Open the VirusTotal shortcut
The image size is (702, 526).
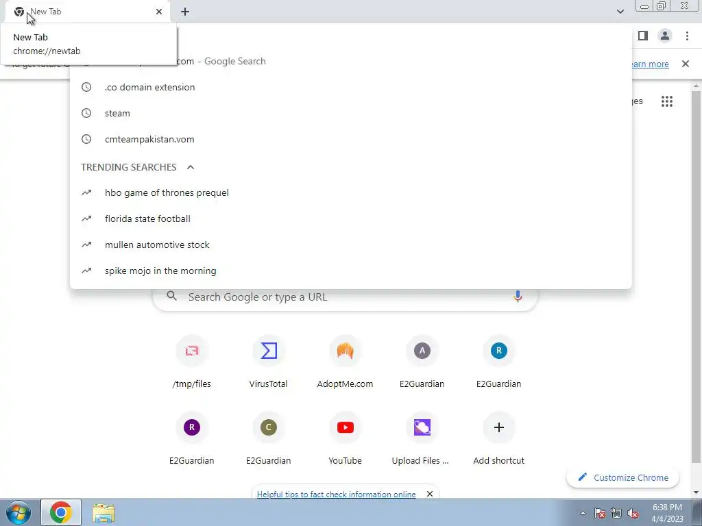point(268,363)
